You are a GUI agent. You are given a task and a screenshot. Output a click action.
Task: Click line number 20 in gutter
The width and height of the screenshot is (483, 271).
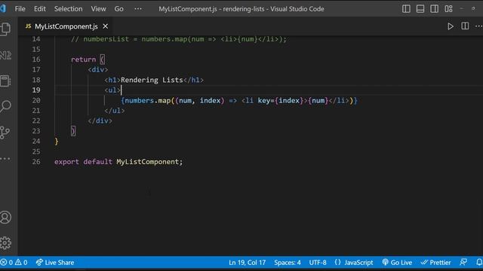click(x=36, y=100)
